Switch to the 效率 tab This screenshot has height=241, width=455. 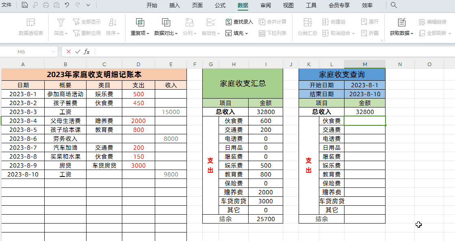[367, 5]
